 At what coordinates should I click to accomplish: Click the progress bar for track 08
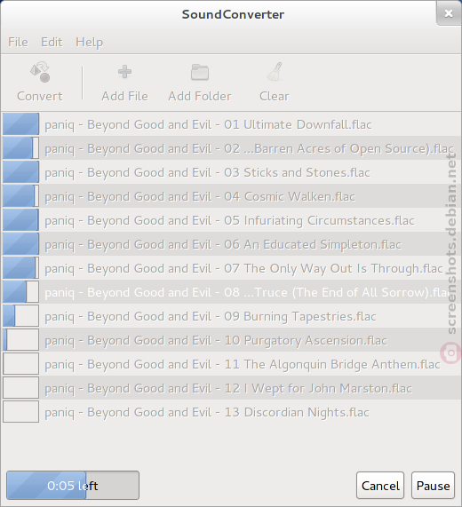(20, 291)
